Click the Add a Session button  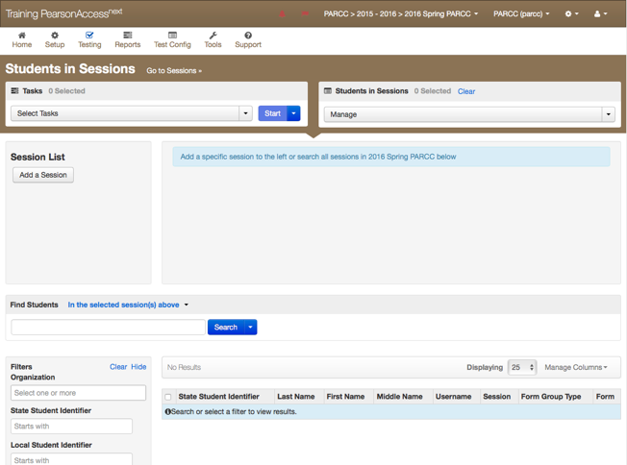point(43,175)
